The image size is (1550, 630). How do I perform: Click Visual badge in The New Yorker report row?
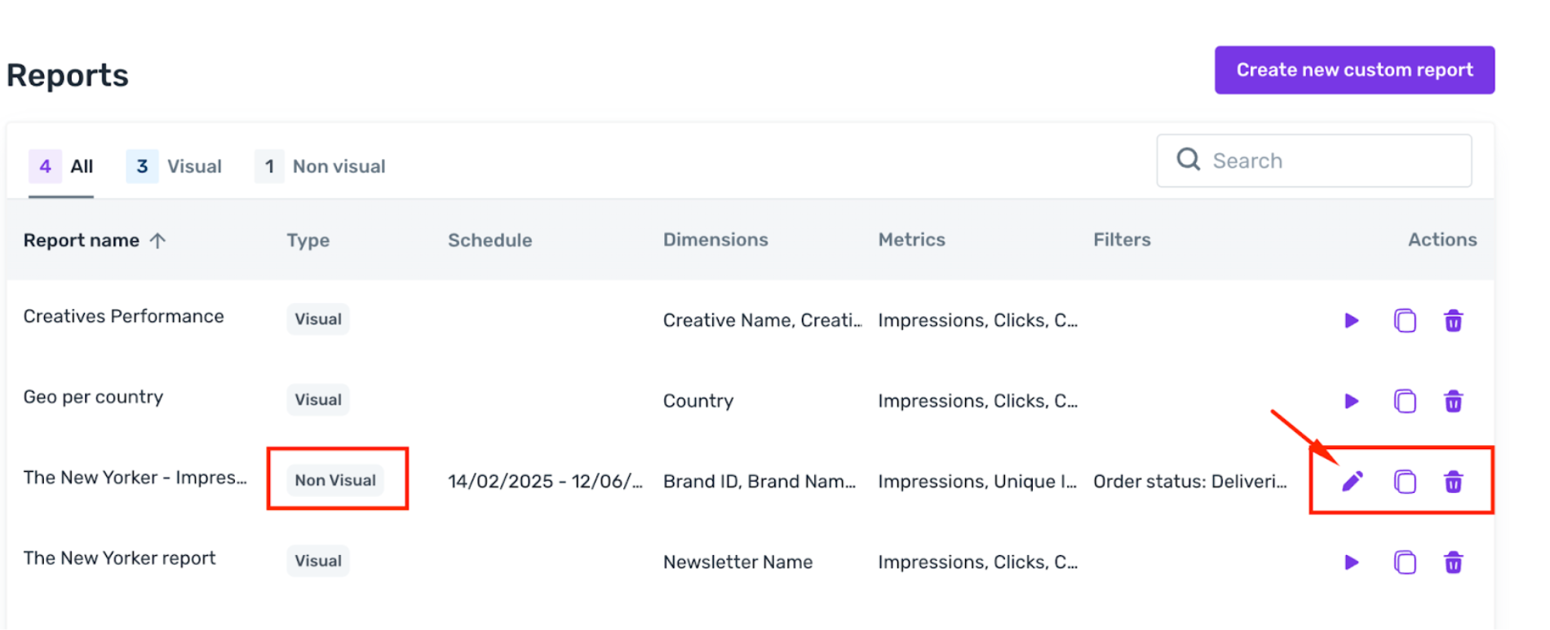(318, 561)
